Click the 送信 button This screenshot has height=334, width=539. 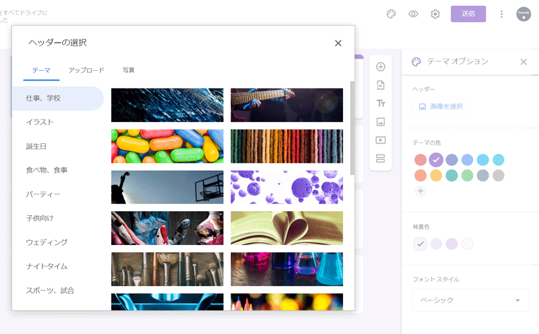pos(468,14)
